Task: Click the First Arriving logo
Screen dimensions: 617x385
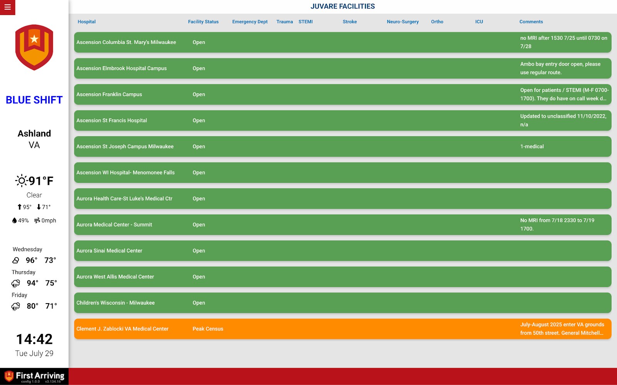Action: 34,377
